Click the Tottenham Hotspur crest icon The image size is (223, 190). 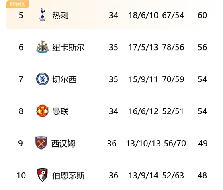click(x=42, y=15)
